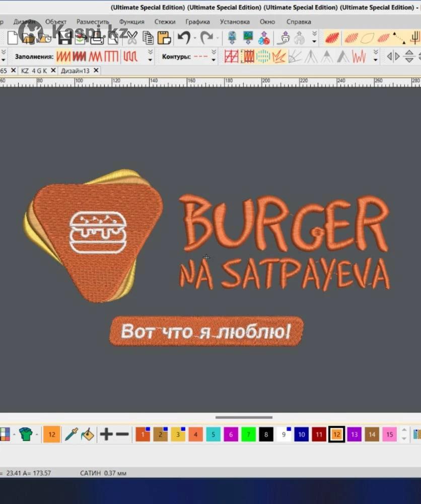This screenshot has height=504, width=421.
Task: Open the green T-shirt product icon
Action: pyautogui.click(x=26, y=434)
